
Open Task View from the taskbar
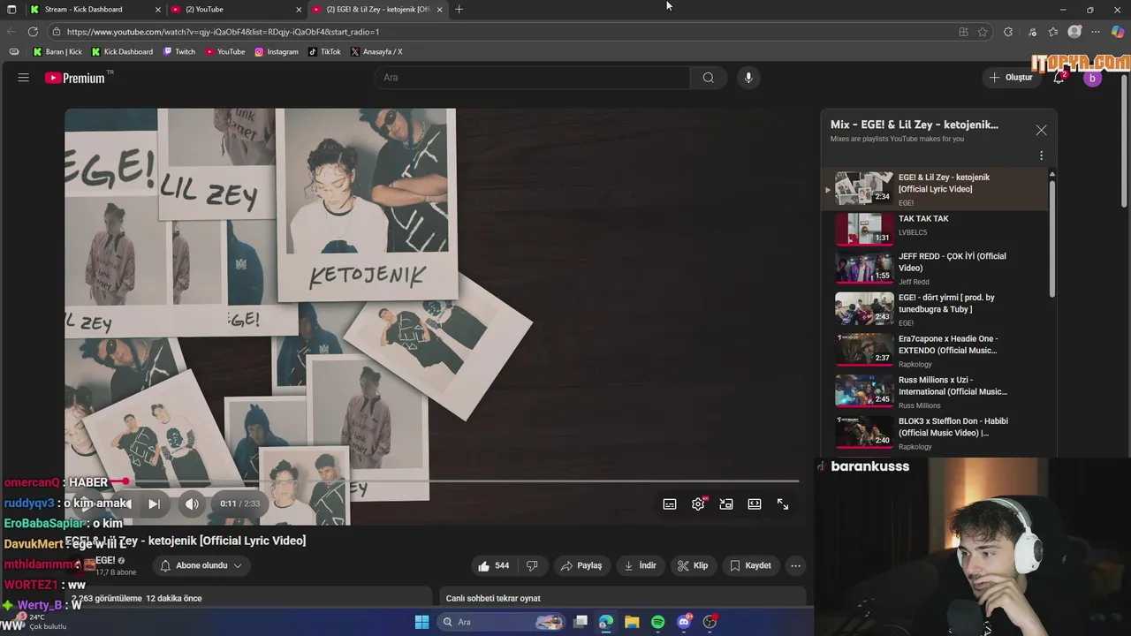(581, 622)
